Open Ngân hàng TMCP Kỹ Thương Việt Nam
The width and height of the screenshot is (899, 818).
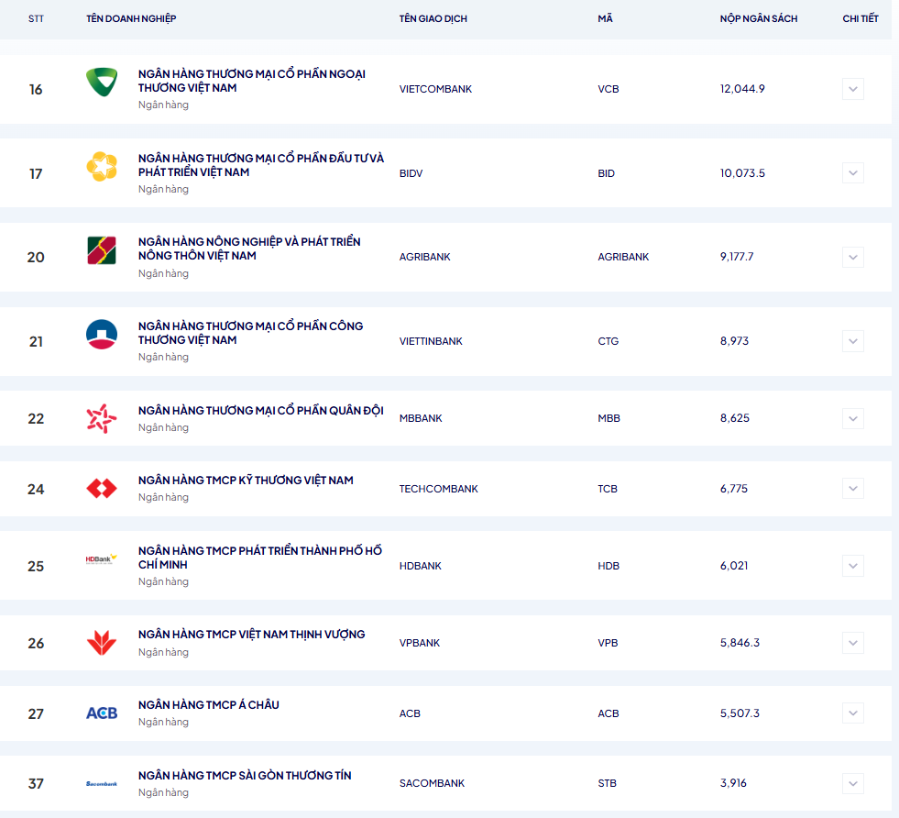[x=246, y=481]
